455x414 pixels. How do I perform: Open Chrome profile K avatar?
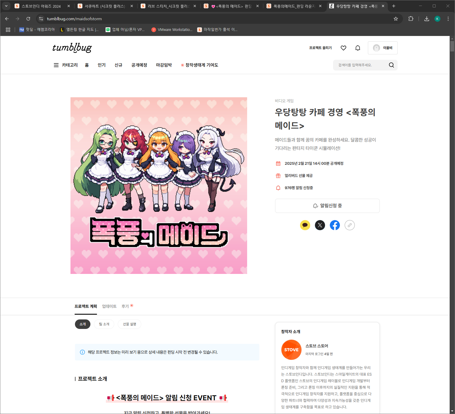[437, 19]
